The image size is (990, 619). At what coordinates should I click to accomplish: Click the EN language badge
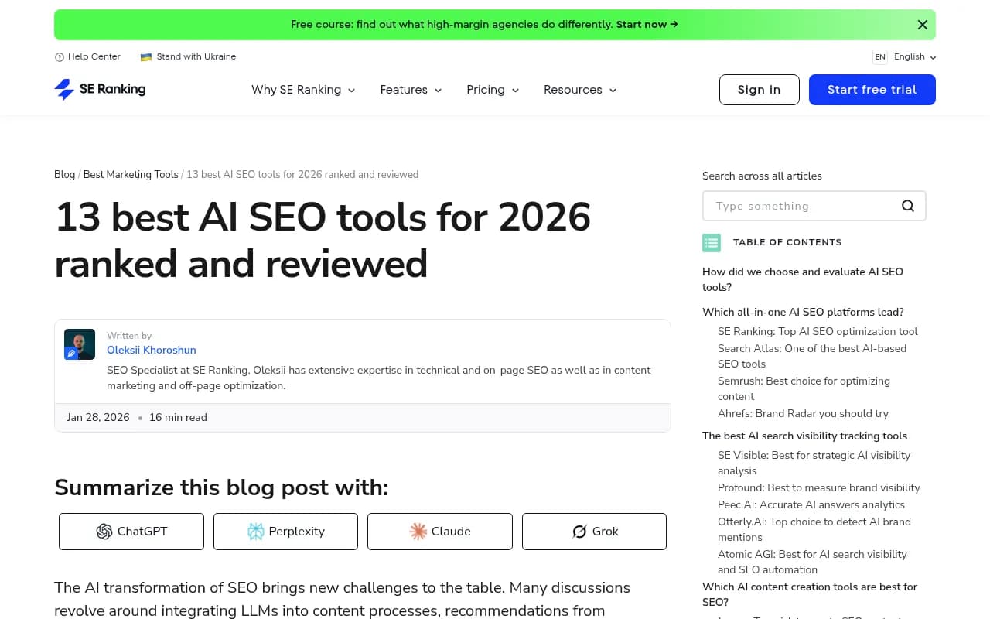[879, 57]
